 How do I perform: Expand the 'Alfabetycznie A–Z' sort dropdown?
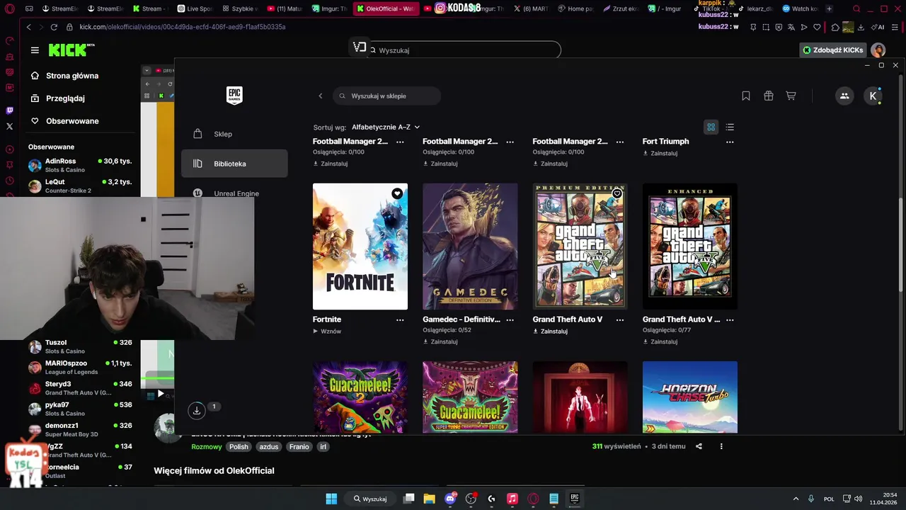386,127
